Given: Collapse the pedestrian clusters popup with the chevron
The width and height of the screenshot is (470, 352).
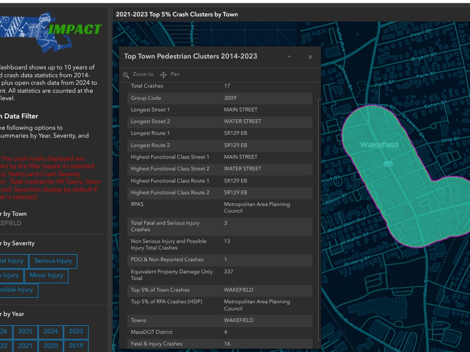Looking at the screenshot, I should [x=289, y=57].
